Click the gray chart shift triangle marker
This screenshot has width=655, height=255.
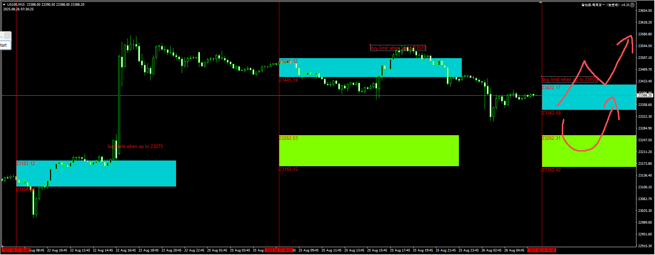(540, 3)
